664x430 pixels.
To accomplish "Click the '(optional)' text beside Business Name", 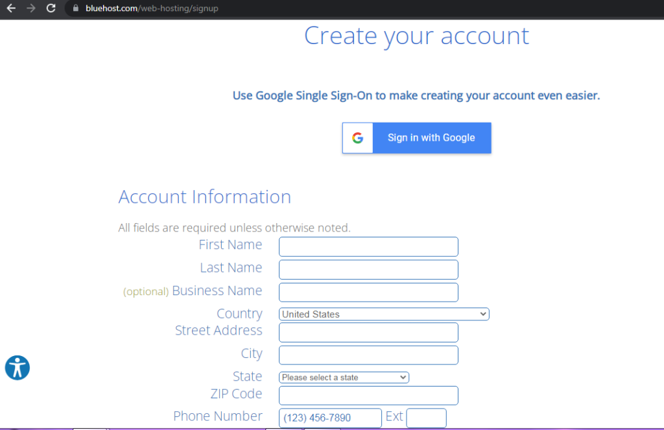I will pos(146,291).
